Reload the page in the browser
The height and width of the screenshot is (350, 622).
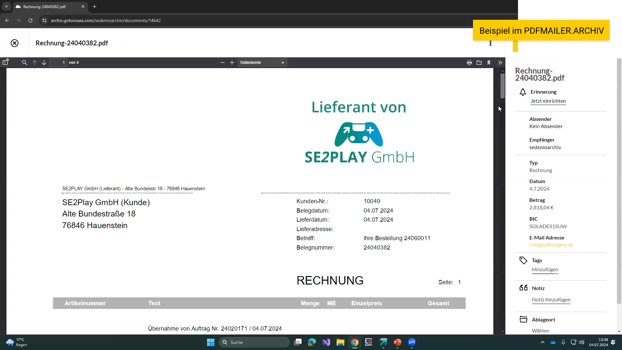[x=30, y=20]
